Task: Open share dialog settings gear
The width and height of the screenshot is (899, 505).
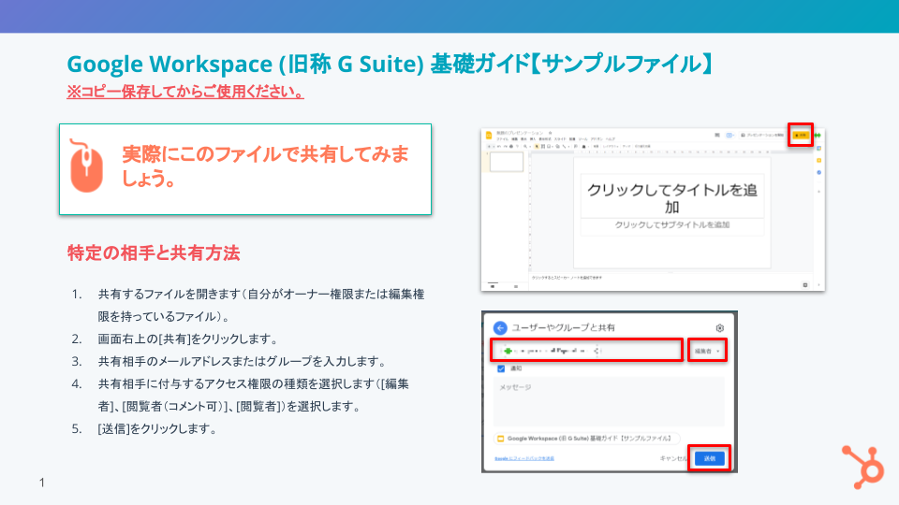Action: (x=719, y=328)
